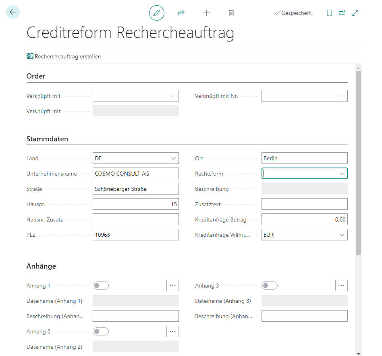The width and height of the screenshot is (382, 356).
Task: Navigate back using the arrow icon
Action: click(12, 12)
